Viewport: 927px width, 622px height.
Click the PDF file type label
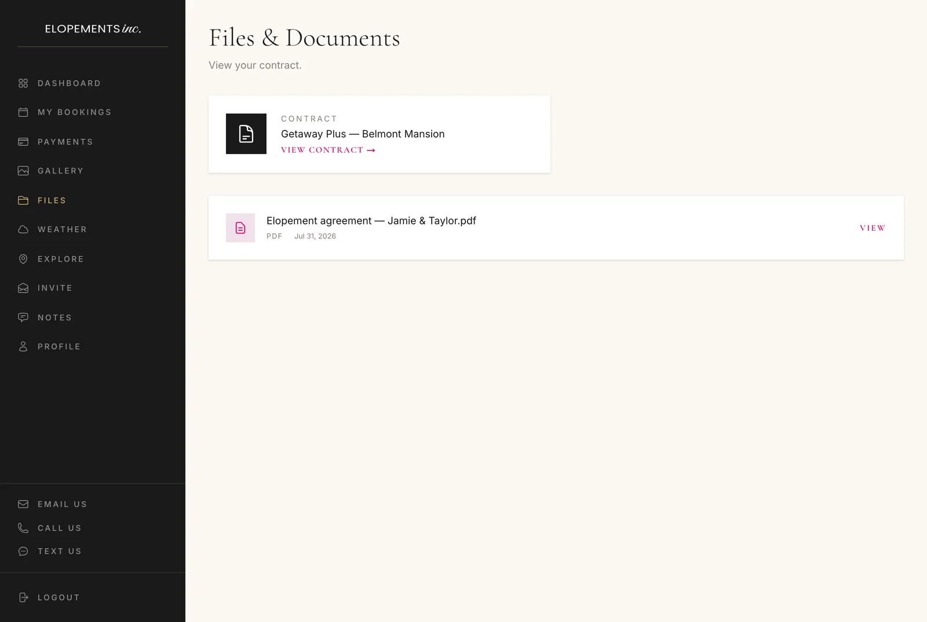pos(274,236)
